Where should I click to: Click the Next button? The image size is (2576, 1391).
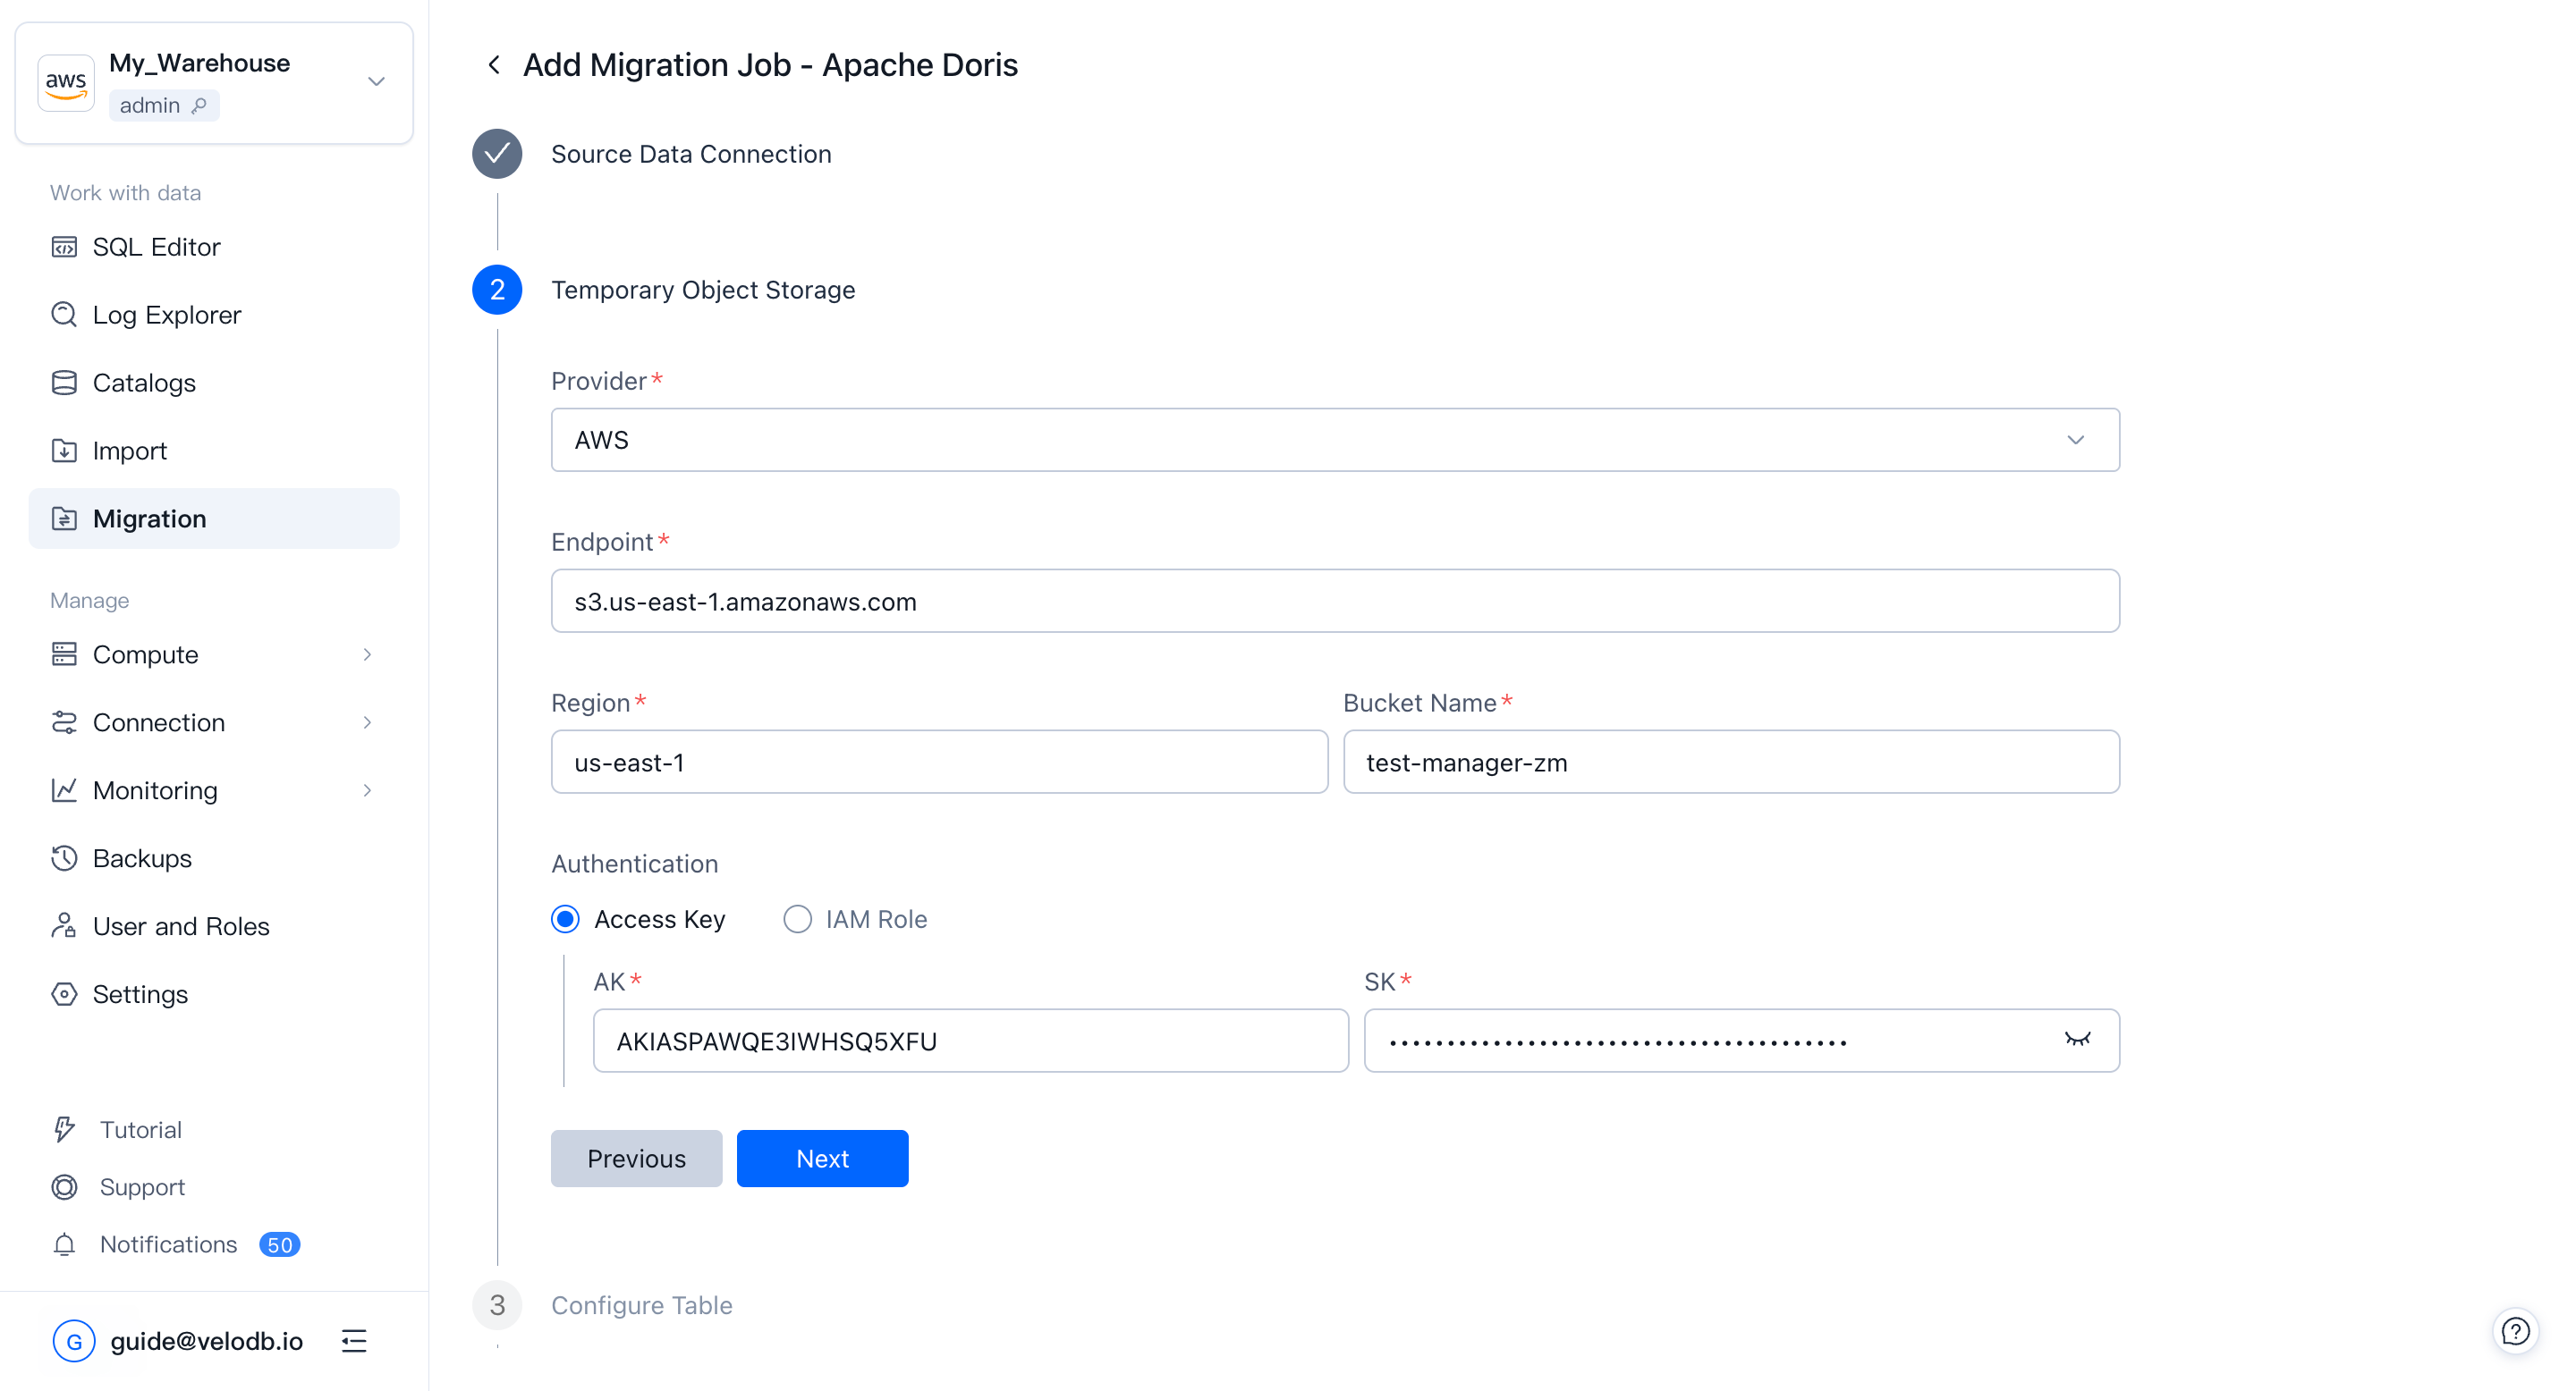[822, 1159]
